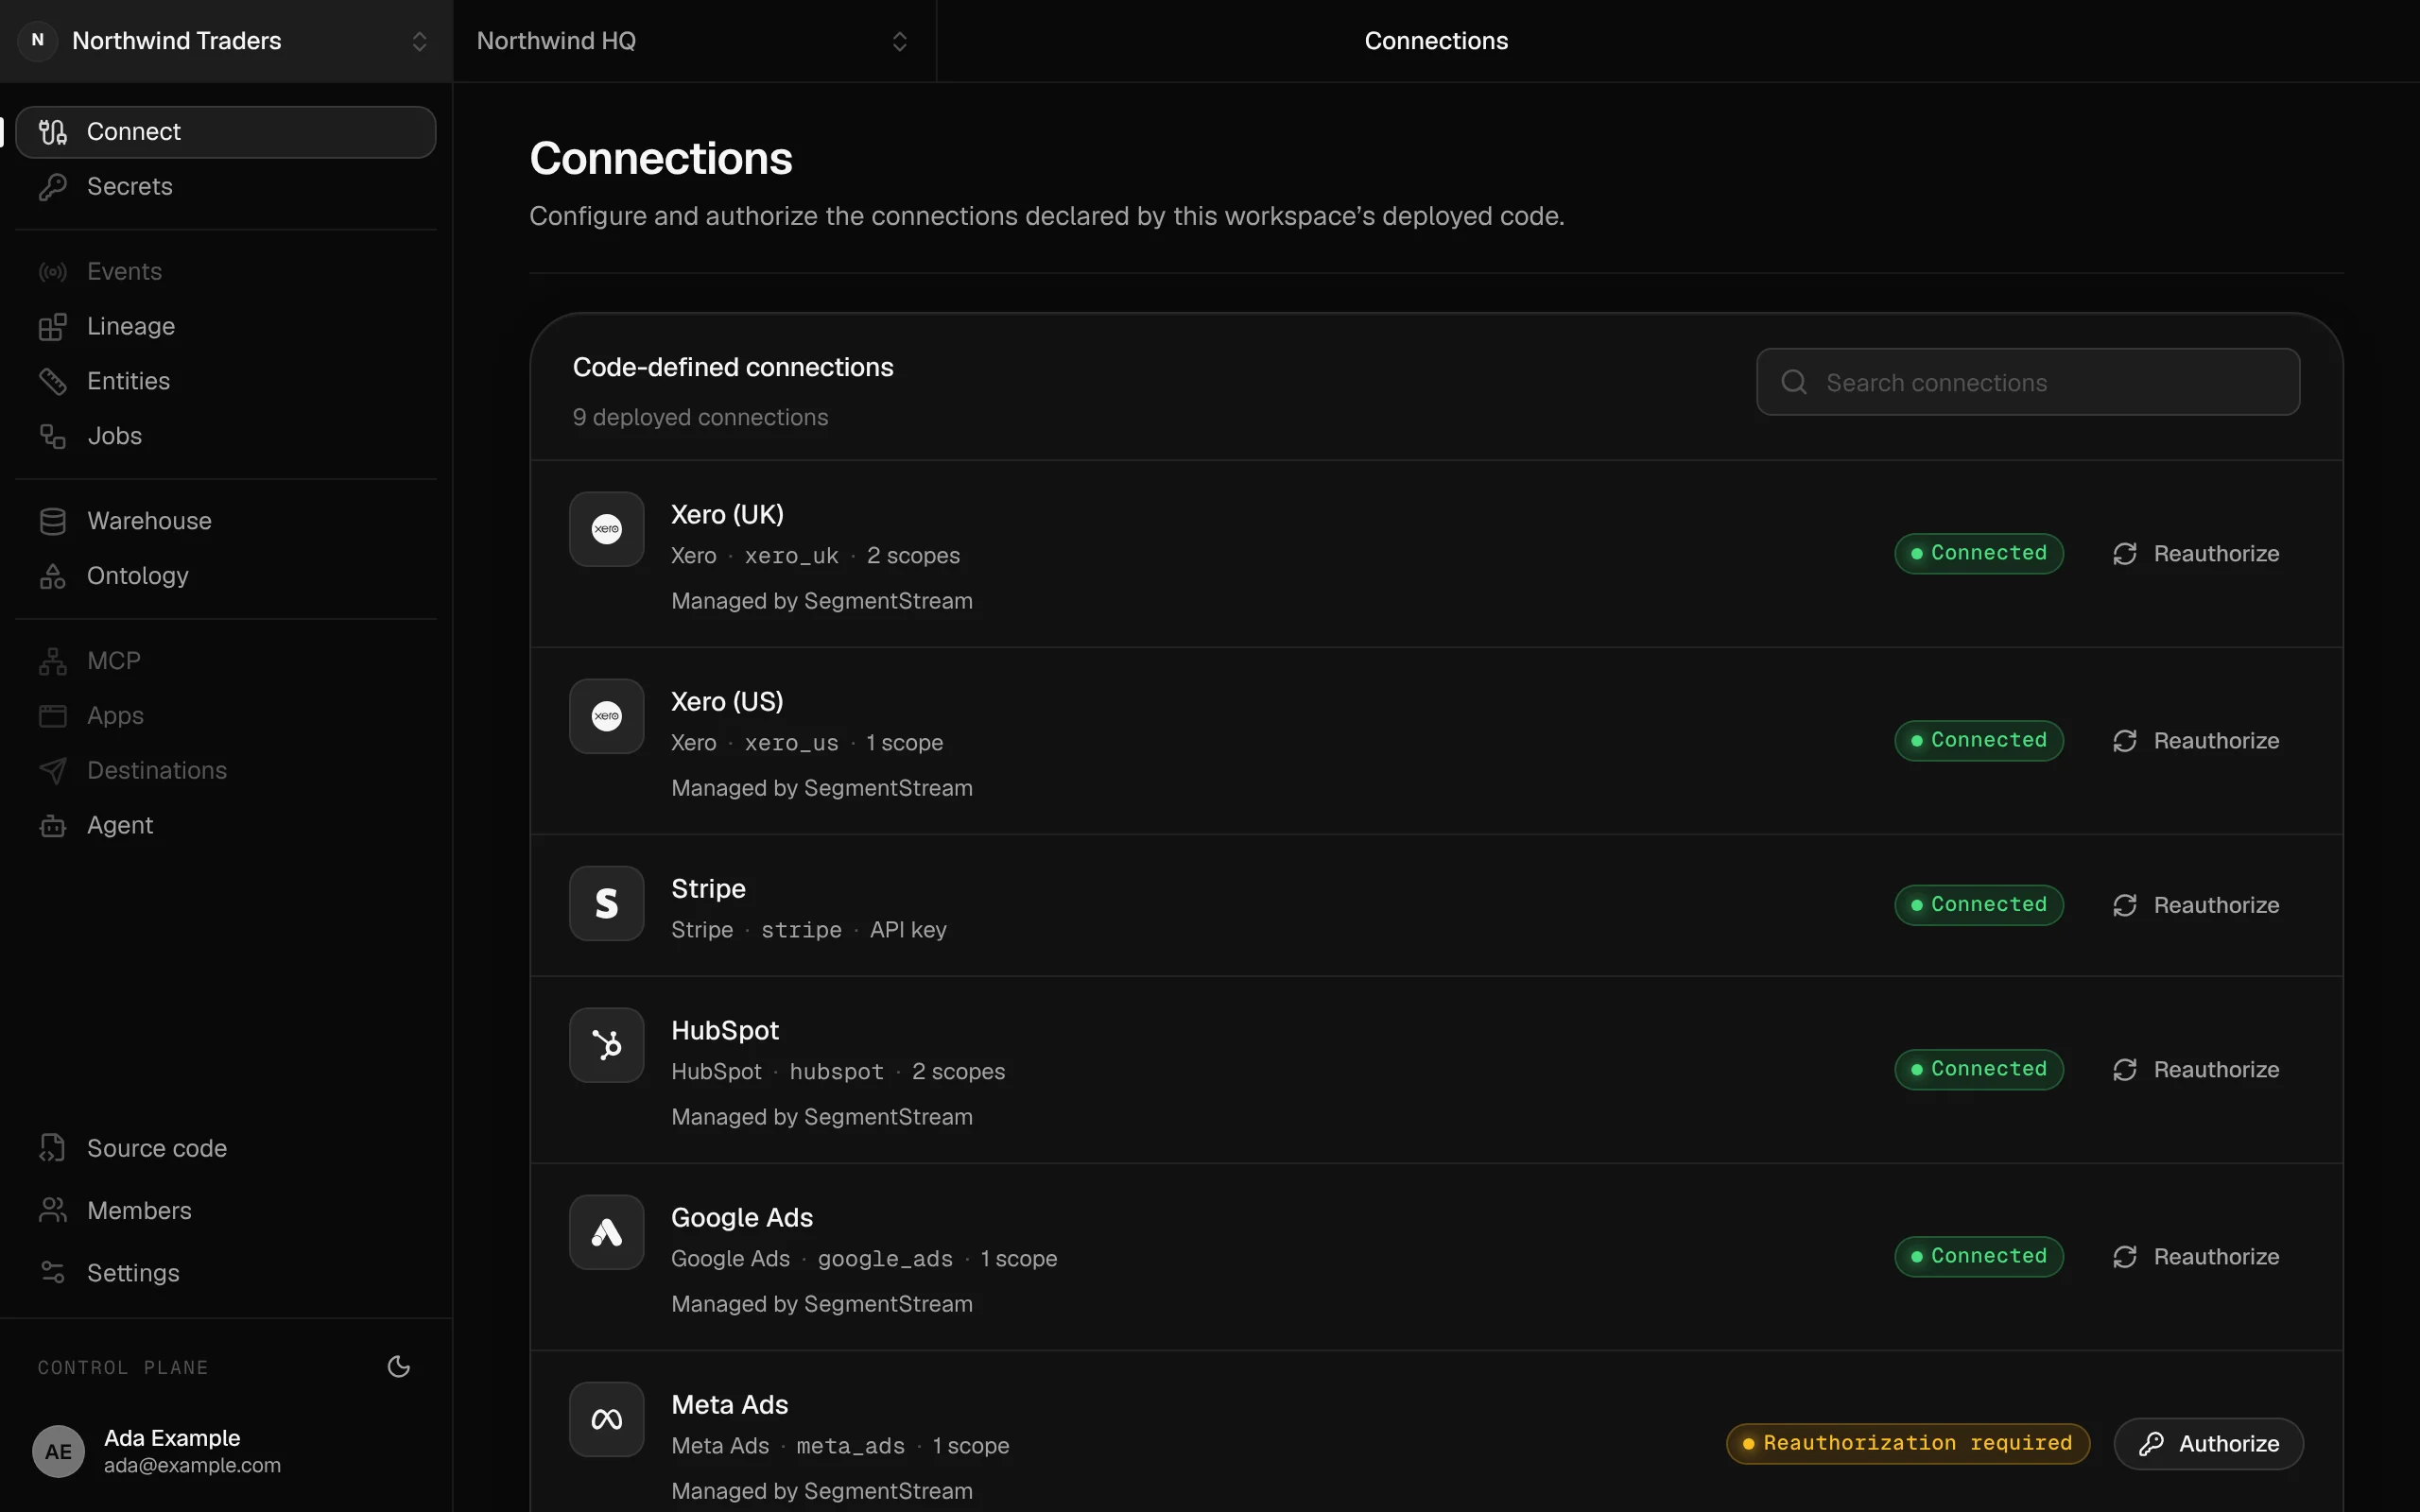Screen dimensions: 2420x1512
Task: Click the Meta Ads logo icon
Action: (x=607, y=1419)
